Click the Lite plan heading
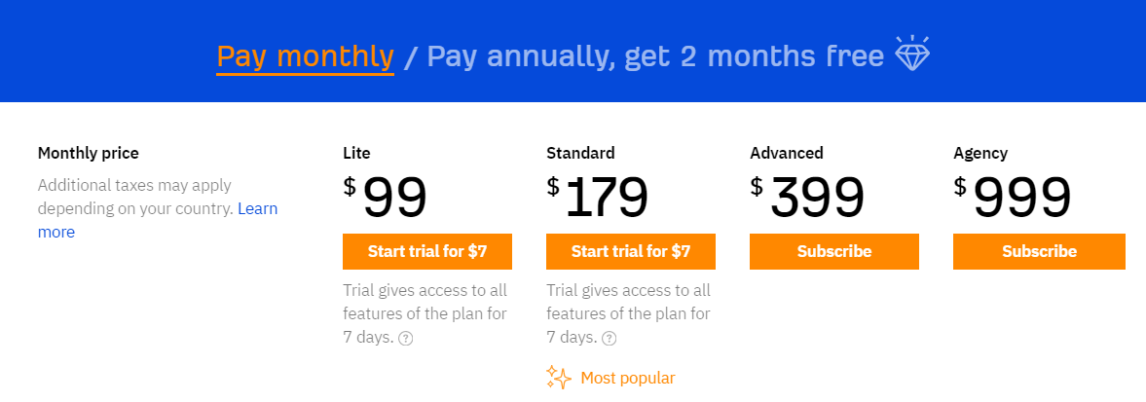The image size is (1146, 402). [356, 154]
